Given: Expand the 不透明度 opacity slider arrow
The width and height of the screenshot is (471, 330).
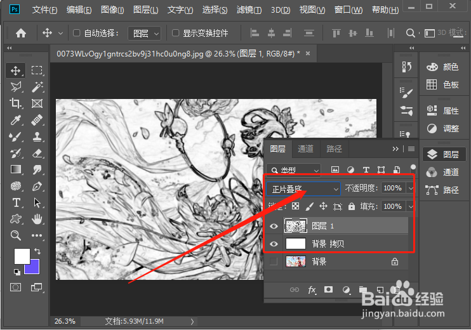Looking at the screenshot, I should click(x=410, y=188).
